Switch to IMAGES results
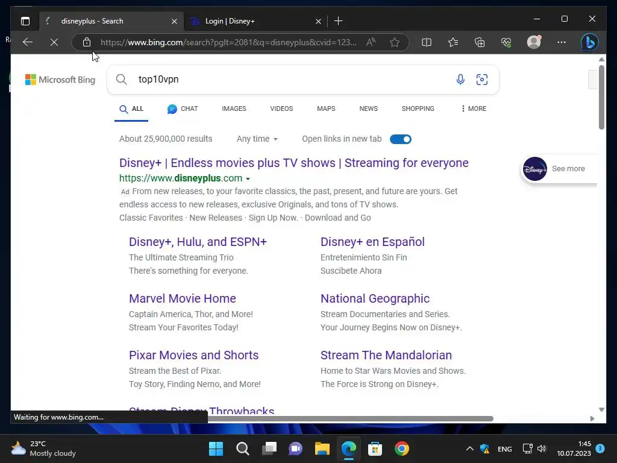Image resolution: width=617 pixels, height=463 pixels. (x=234, y=109)
